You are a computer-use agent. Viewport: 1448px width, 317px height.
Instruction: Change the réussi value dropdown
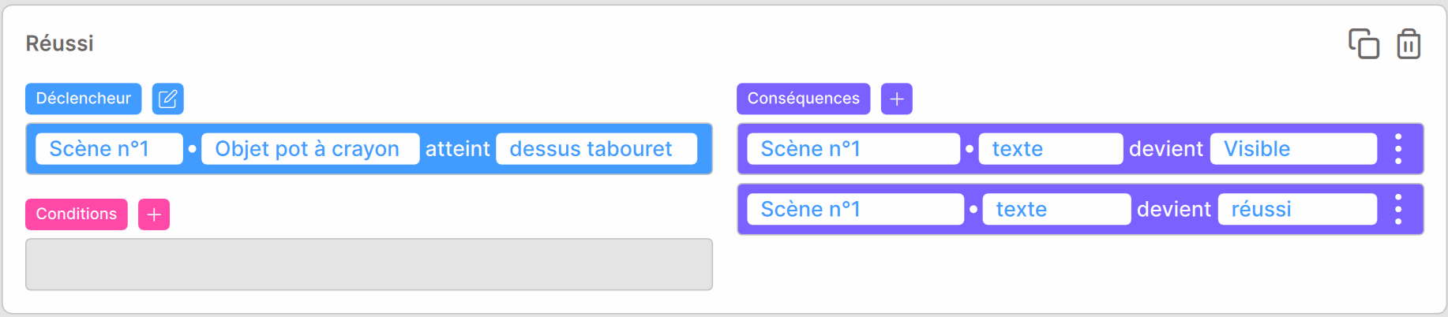(x=1297, y=209)
